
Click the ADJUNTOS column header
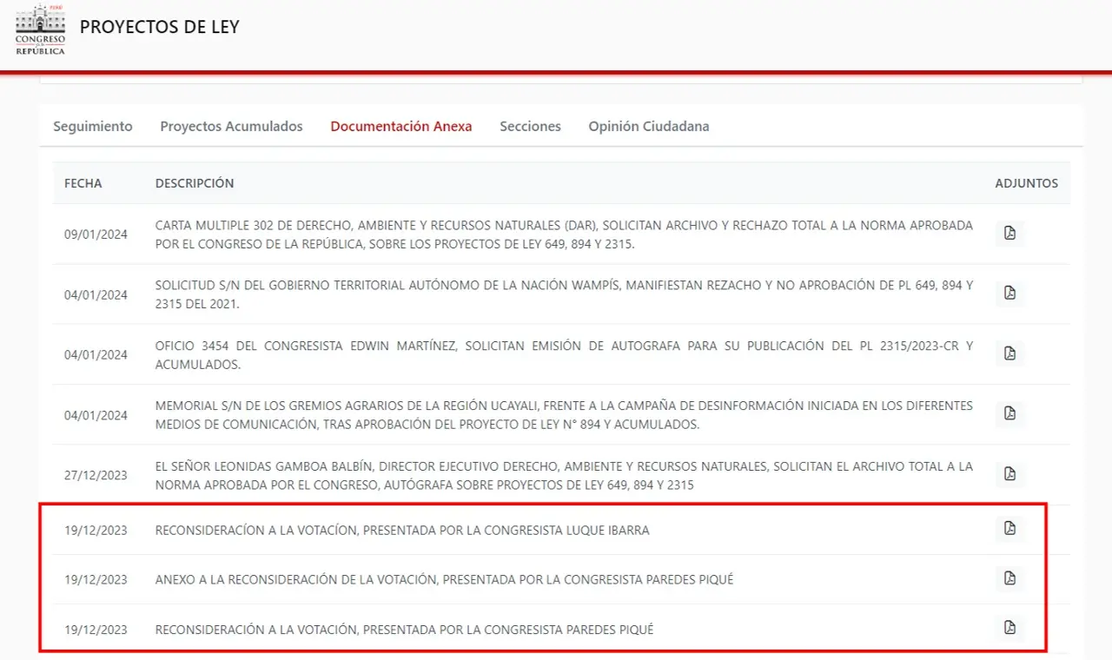(x=1027, y=183)
